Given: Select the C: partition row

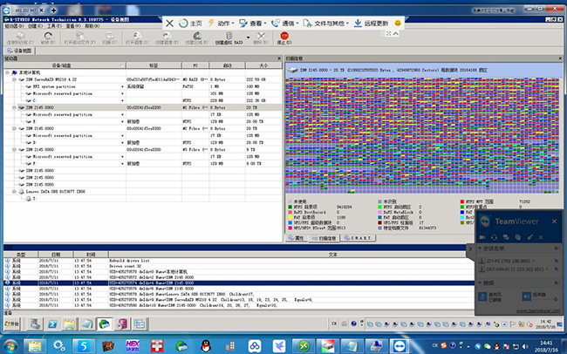Looking at the screenshot, I should point(143,100).
